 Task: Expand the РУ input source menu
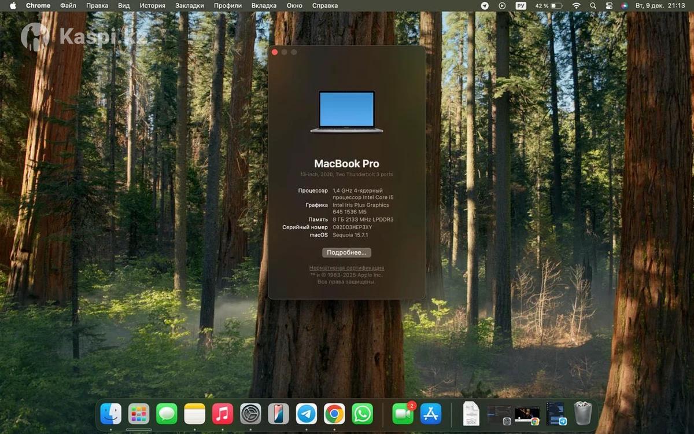coord(520,5)
